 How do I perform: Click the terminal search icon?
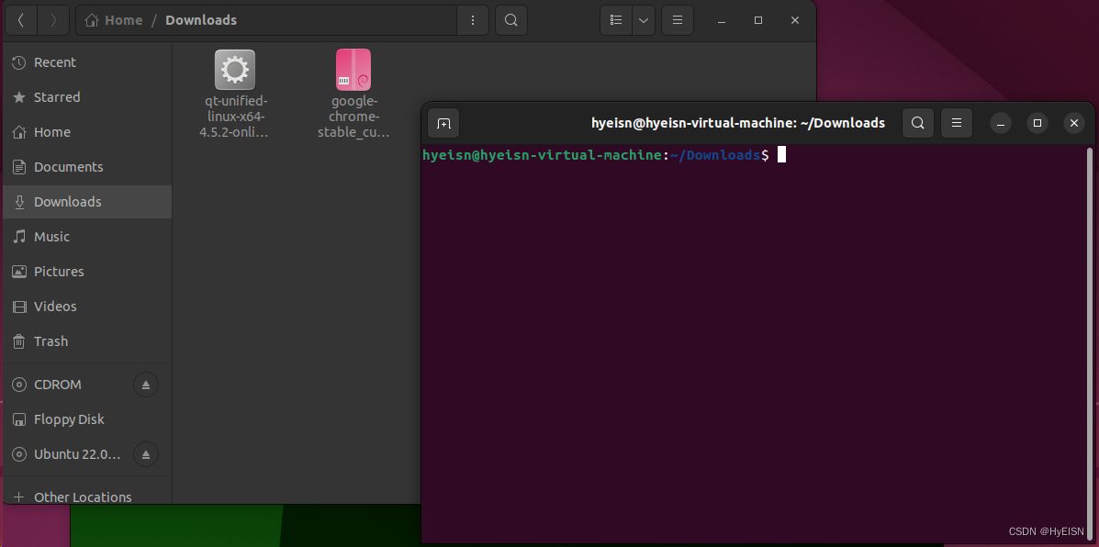pos(917,122)
